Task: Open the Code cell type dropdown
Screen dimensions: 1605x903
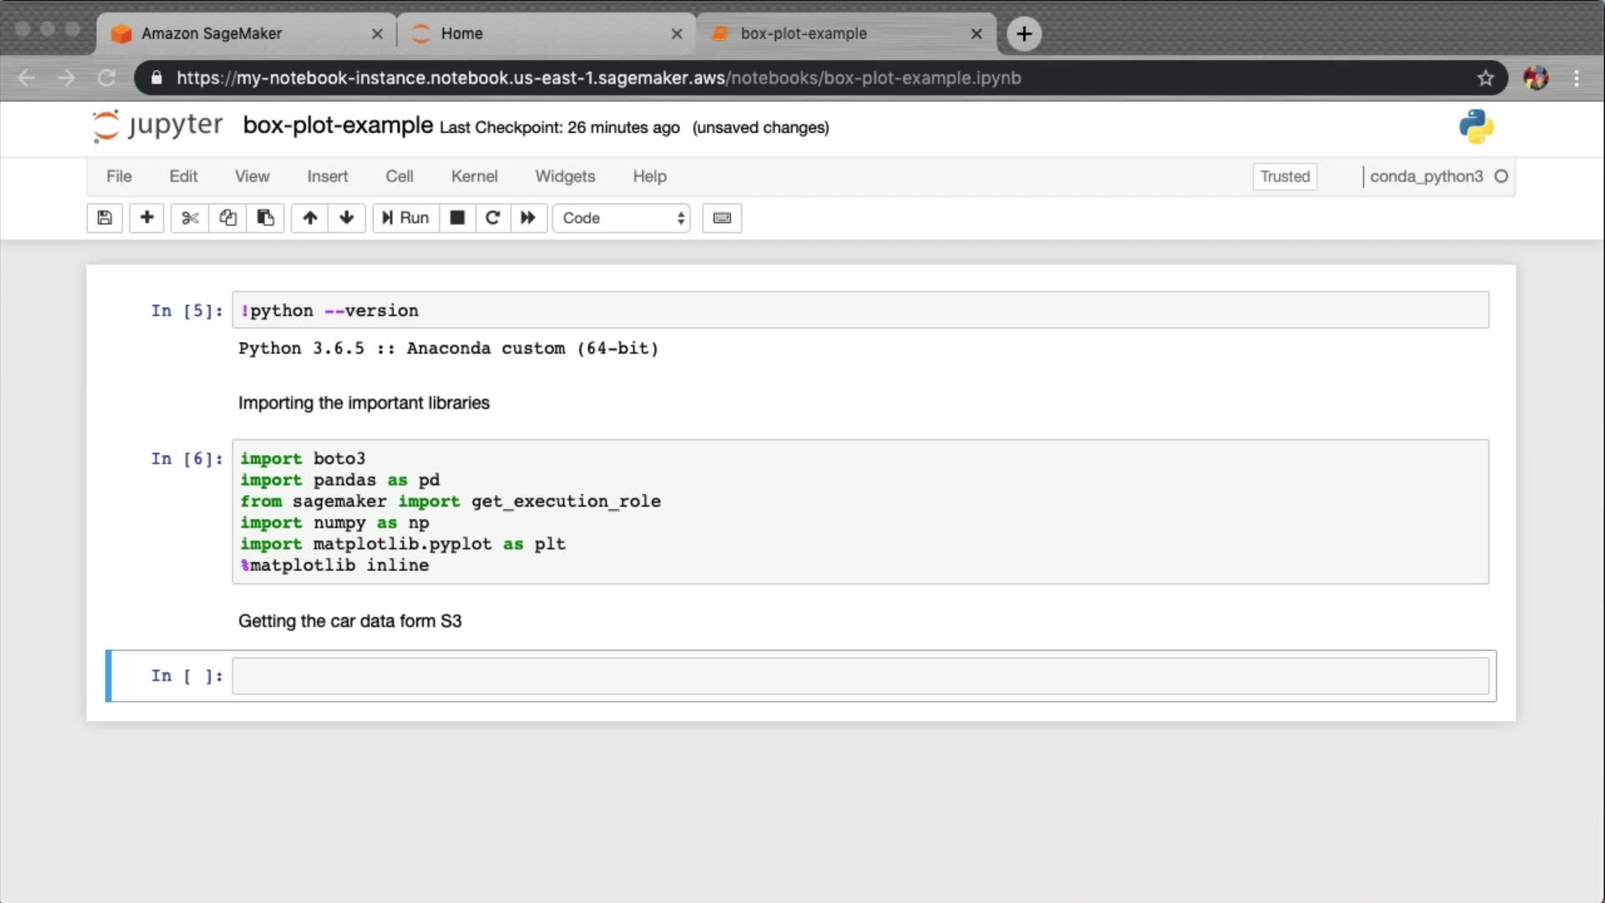Action: click(621, 218)
